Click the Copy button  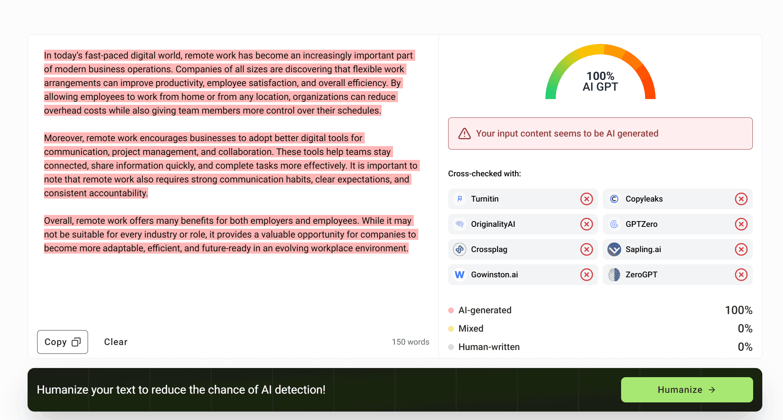(62, 342)
